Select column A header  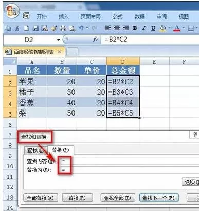point(32,62)
